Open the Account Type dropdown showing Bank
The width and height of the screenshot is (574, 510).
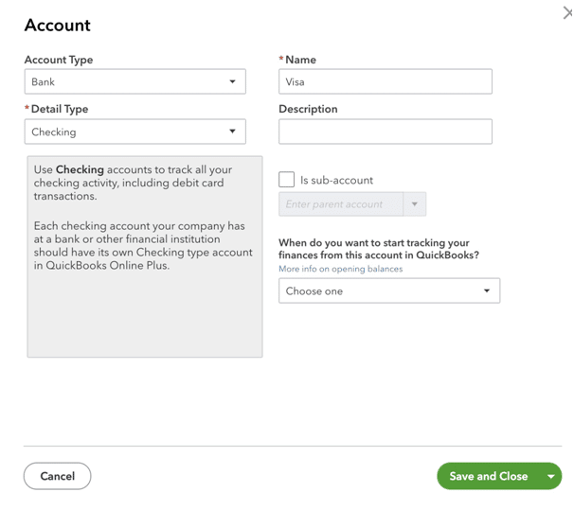pyautogui.click(x=135, y=81)
